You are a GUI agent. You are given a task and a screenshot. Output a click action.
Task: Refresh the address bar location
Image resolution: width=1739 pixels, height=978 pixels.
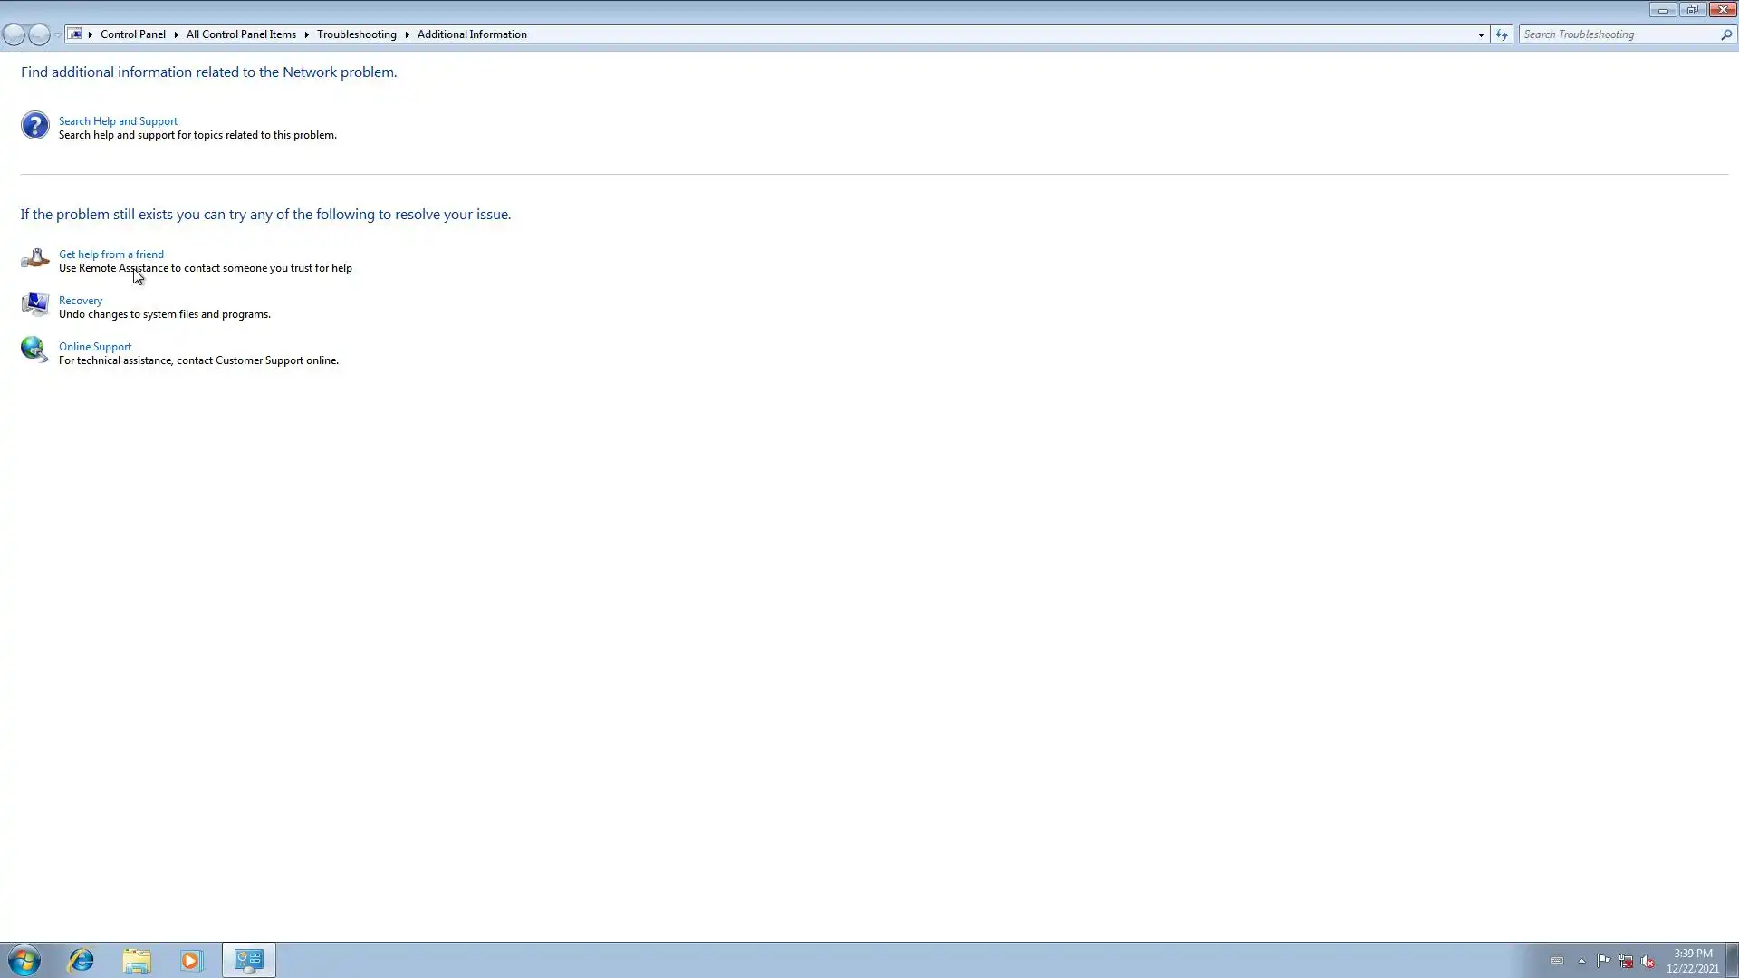1502,34
